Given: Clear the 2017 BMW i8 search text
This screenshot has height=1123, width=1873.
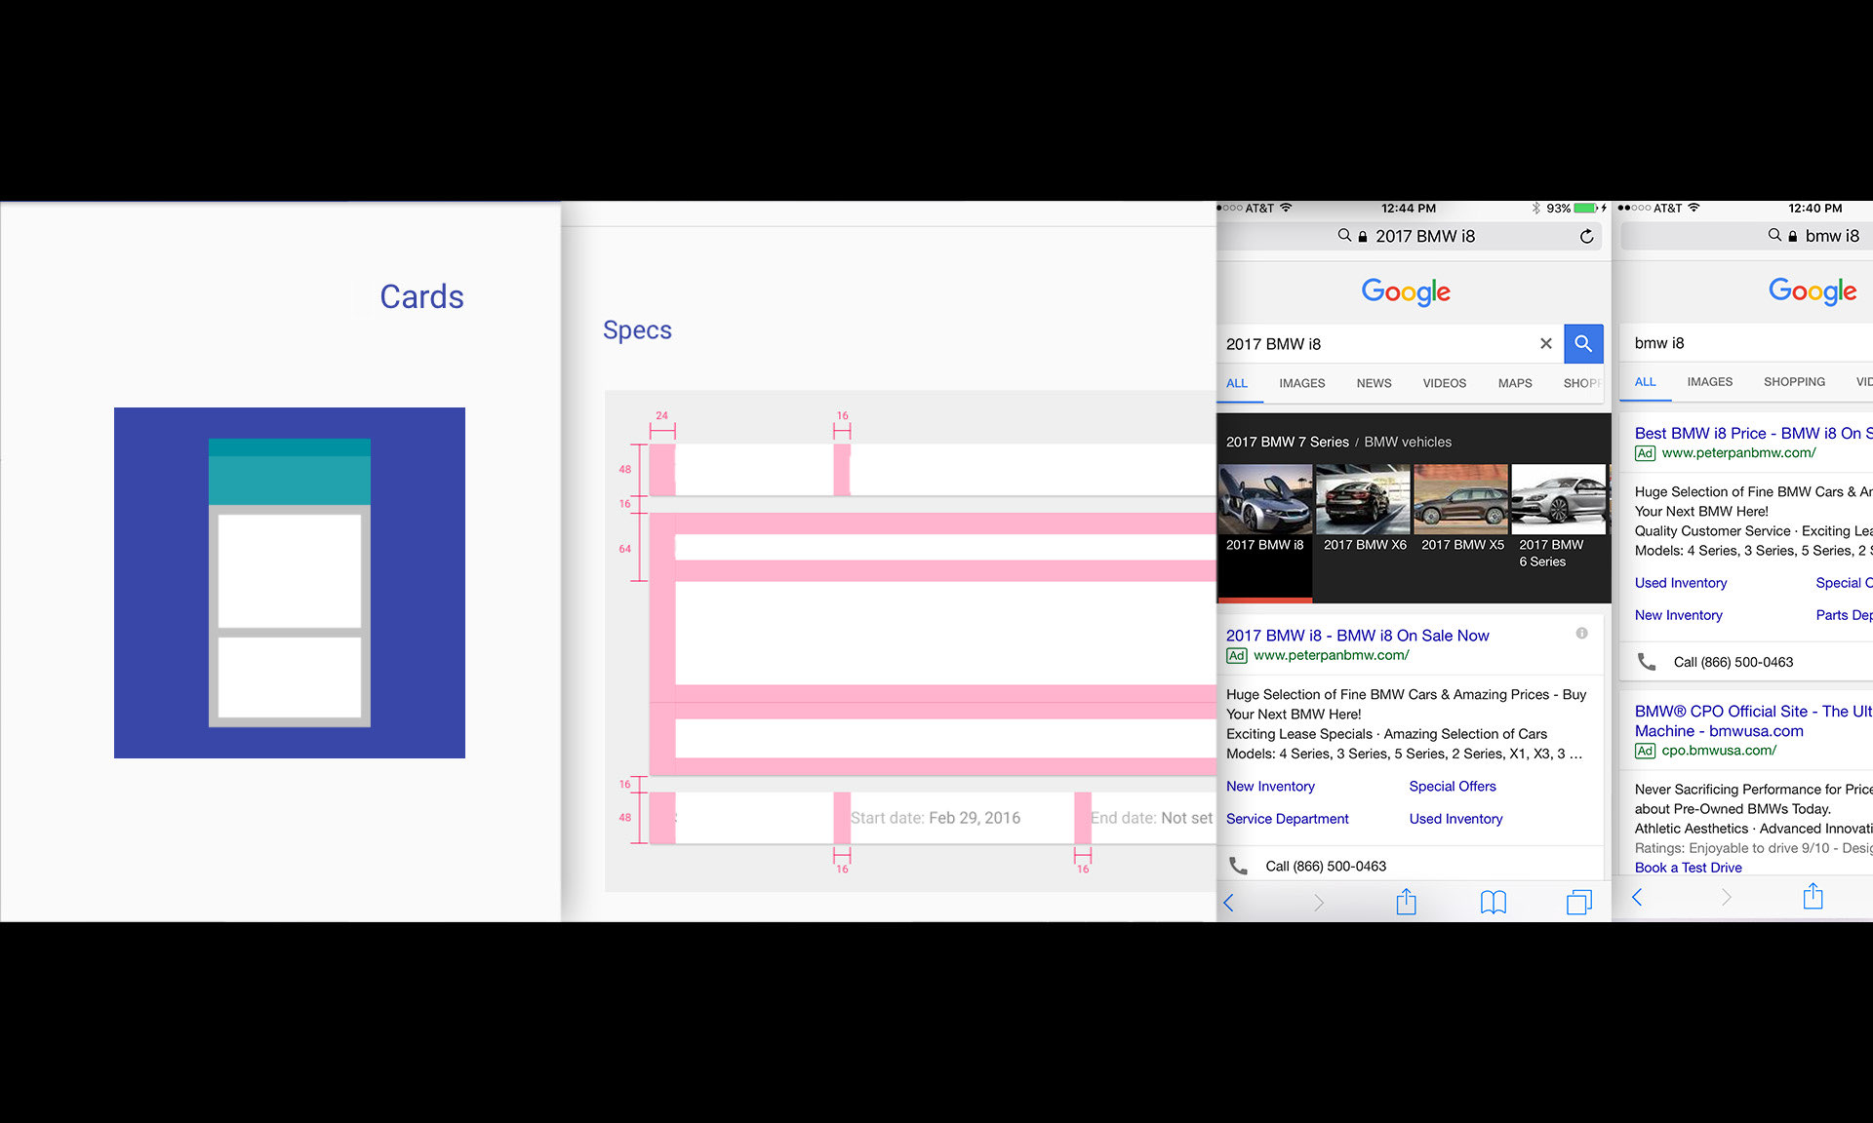Looking at the screenshot, I should pyautogui.click(x=1546, y=344).
